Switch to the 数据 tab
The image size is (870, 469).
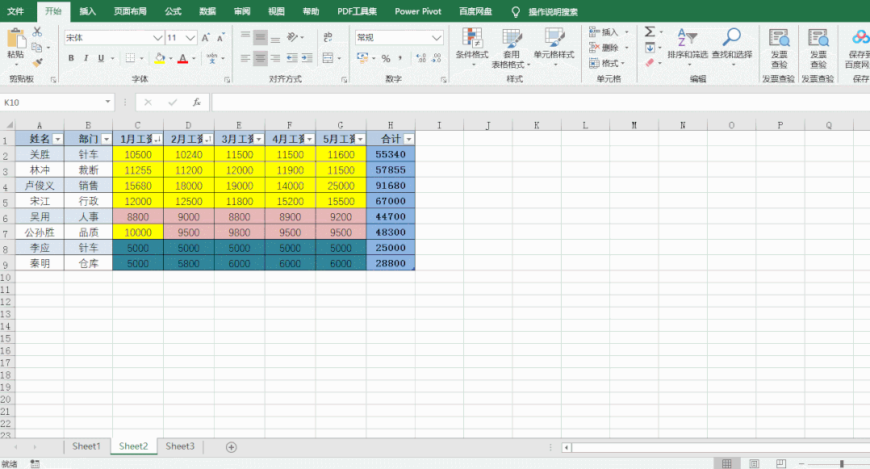click(x=207, y=11)
